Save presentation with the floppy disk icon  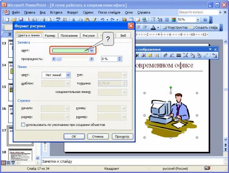(x=21, y=20)
